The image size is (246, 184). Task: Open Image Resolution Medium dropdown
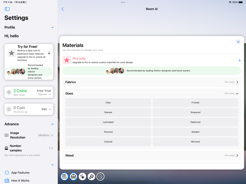46,135
